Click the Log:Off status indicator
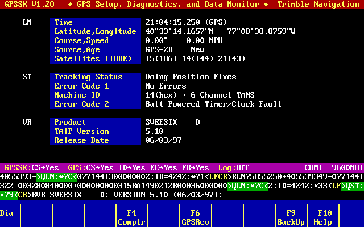Viewport: 364px width, 227px height. point(234,168)
